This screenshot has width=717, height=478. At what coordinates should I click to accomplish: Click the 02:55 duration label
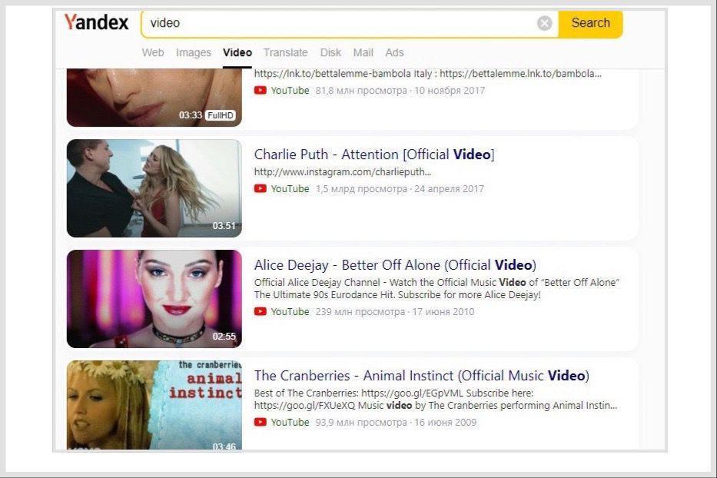224,336
